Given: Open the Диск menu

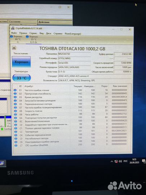Looking at the screenshot, I should [48, 34].
